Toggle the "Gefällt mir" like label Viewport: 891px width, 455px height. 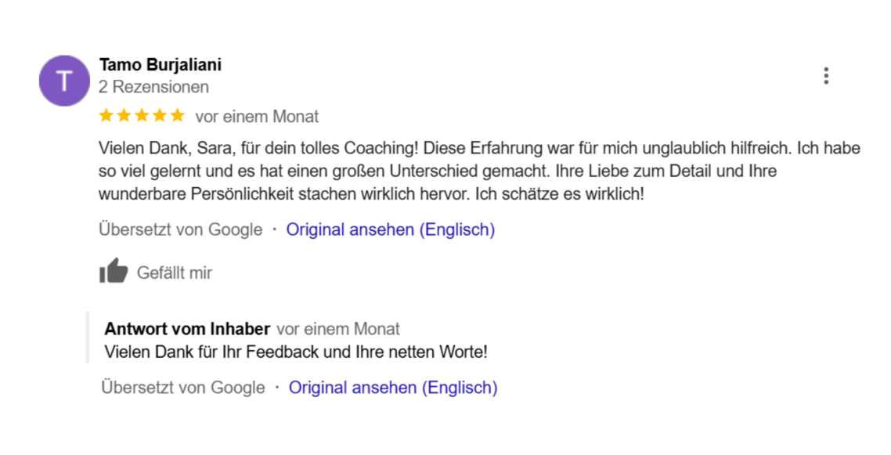(x=174, y=273)
